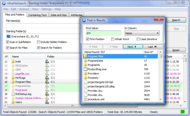Open the Edit menu
190x116 pixels.
point(14,9)
